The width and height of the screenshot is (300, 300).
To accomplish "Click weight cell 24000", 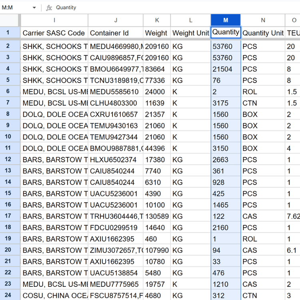I will 157,91.
